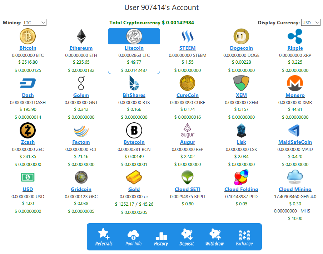Open the Withdraw page
The height and width of the screenshot is (254, 323).
[x=215, y=237]
